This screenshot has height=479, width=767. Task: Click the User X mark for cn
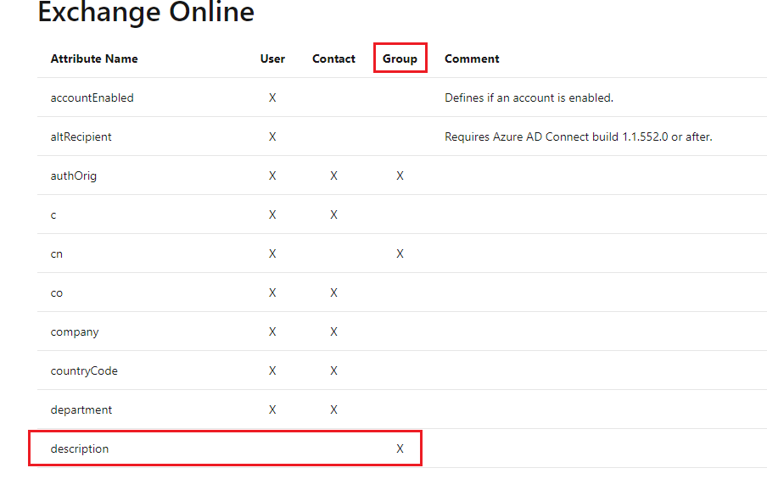[272, 254]
